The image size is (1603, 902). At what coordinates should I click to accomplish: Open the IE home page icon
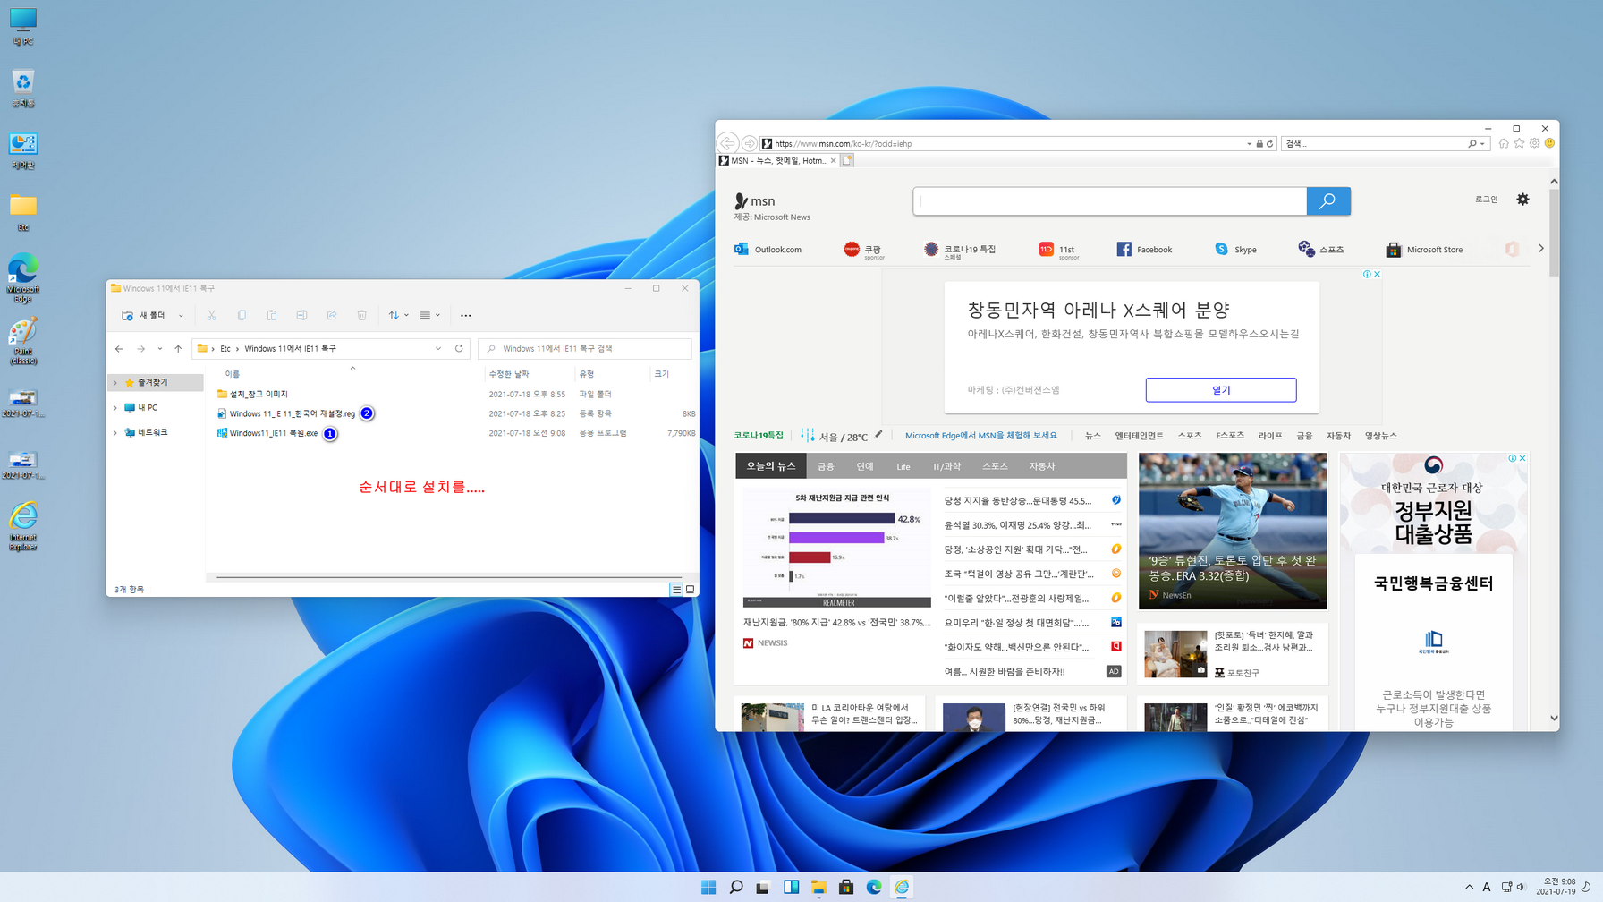click(x=1504, y=143)
